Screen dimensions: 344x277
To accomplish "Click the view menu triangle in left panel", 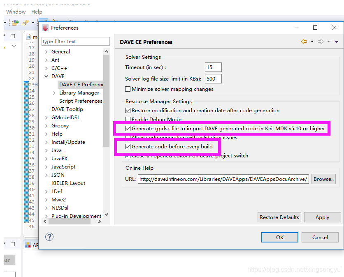I will coord(14,46).
